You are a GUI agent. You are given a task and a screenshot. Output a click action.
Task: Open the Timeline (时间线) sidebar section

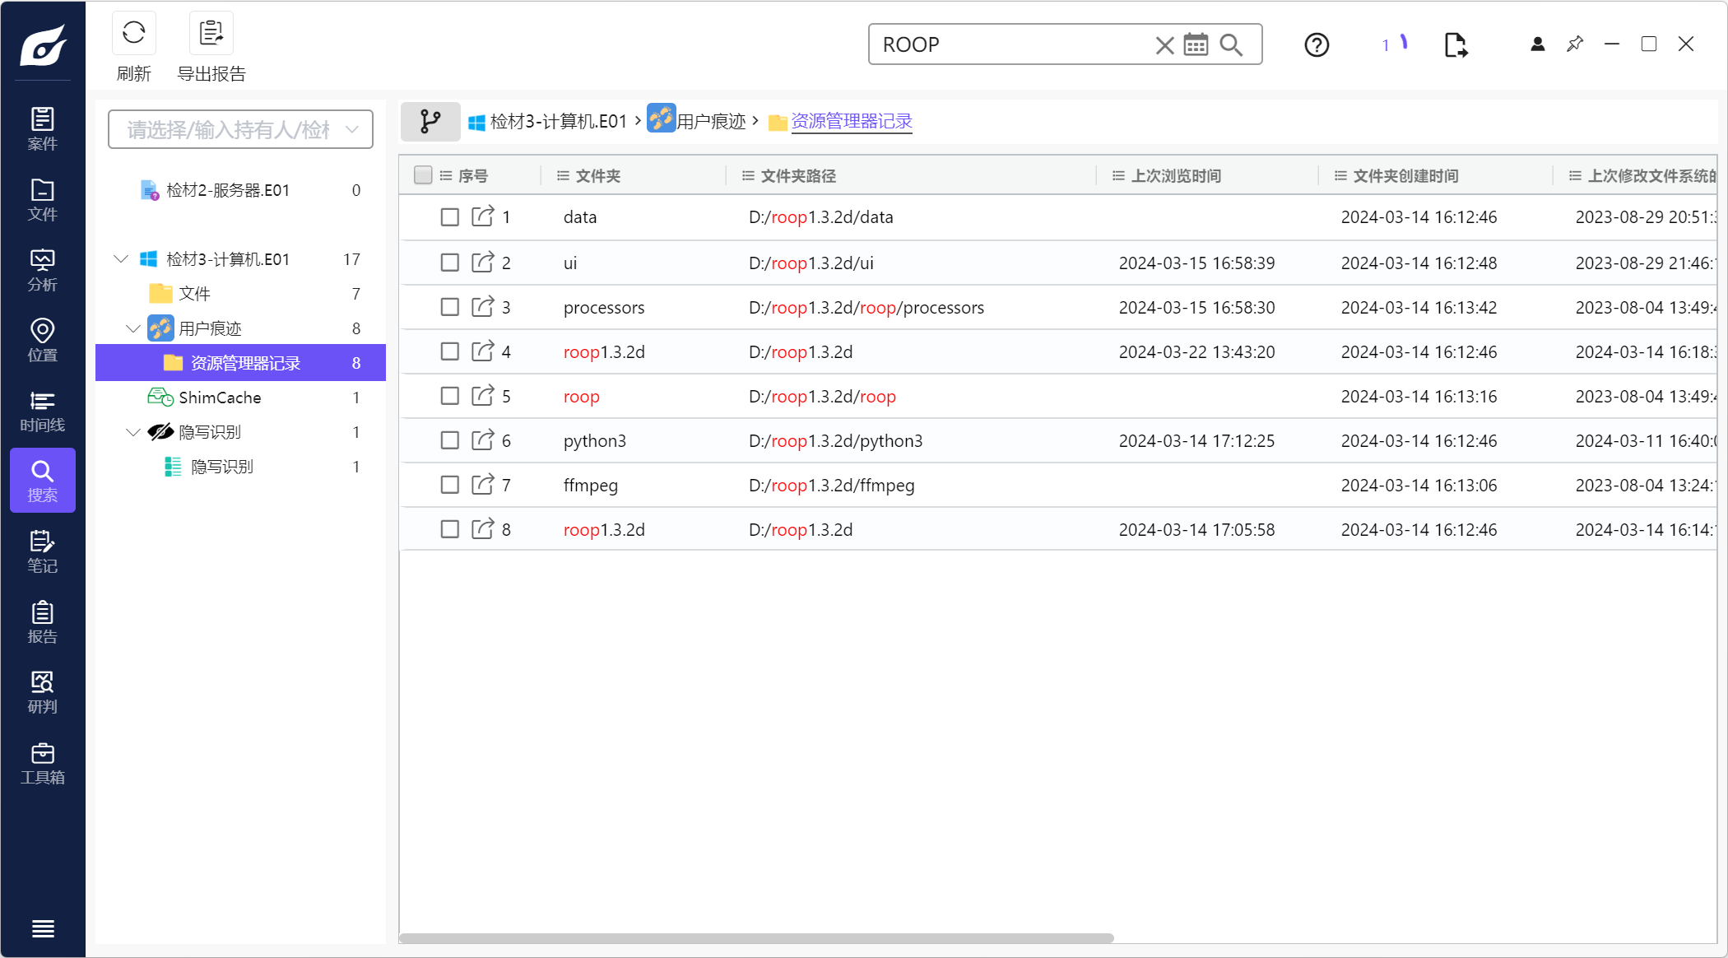42,411
